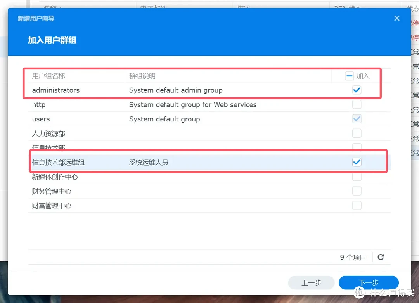Uncheck the 信息技术部运维组 group

tap(357, 162)
